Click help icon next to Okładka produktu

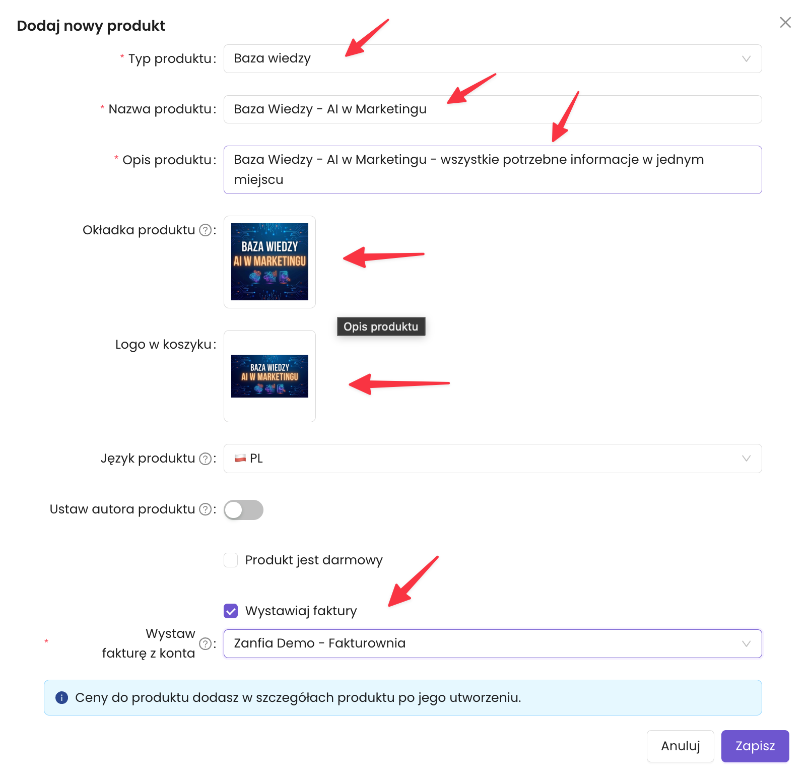[x=205, y=230]
